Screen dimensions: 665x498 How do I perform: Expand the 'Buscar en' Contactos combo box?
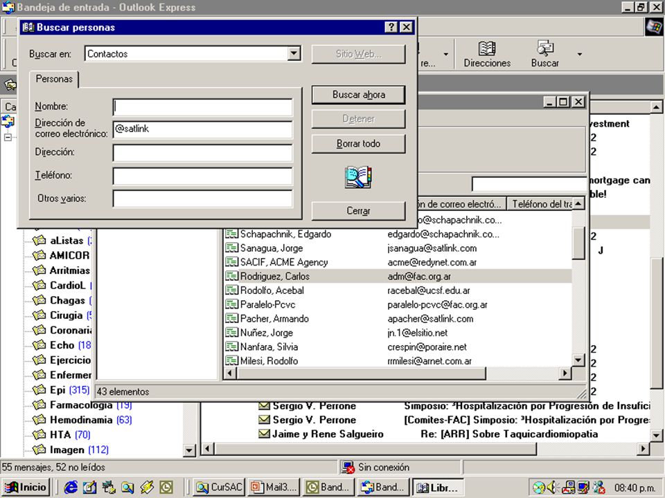[294, 54]
